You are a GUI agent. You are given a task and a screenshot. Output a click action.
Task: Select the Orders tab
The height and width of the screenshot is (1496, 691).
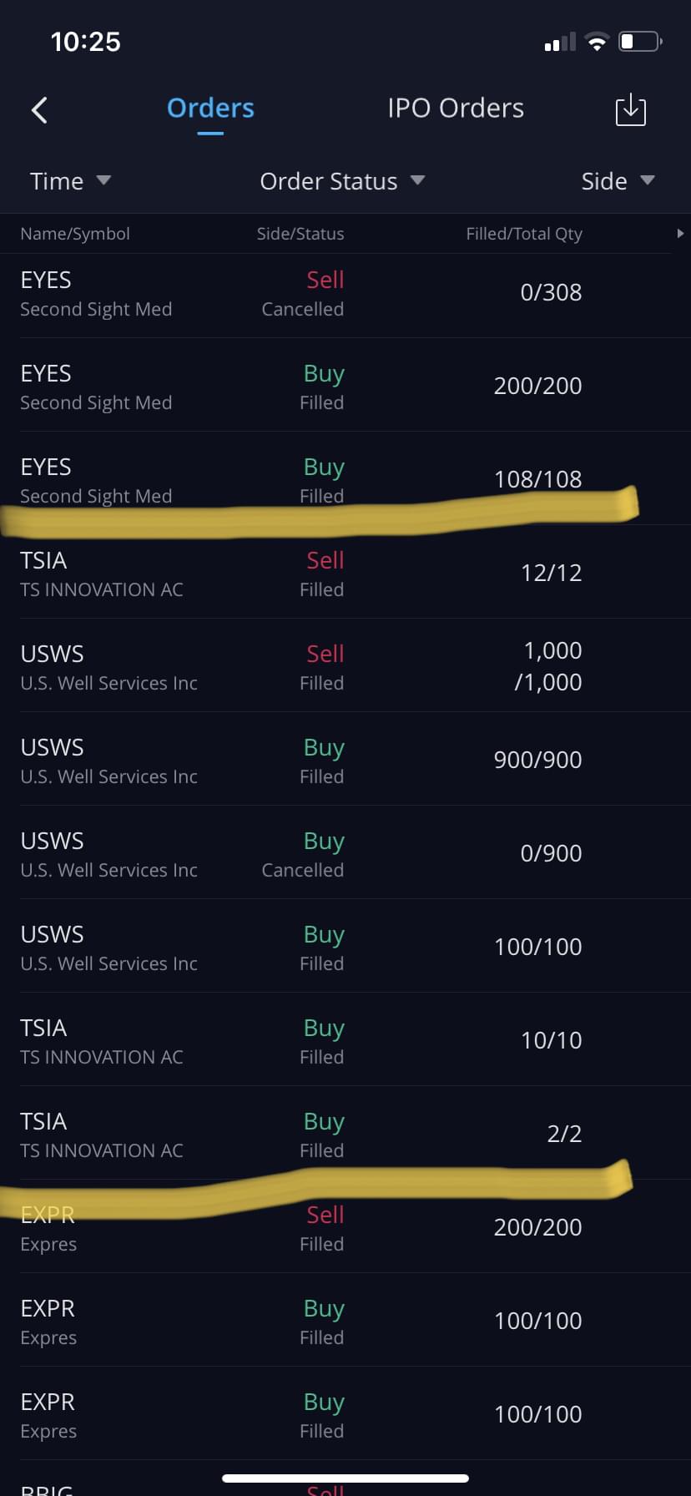click(210, 109)
